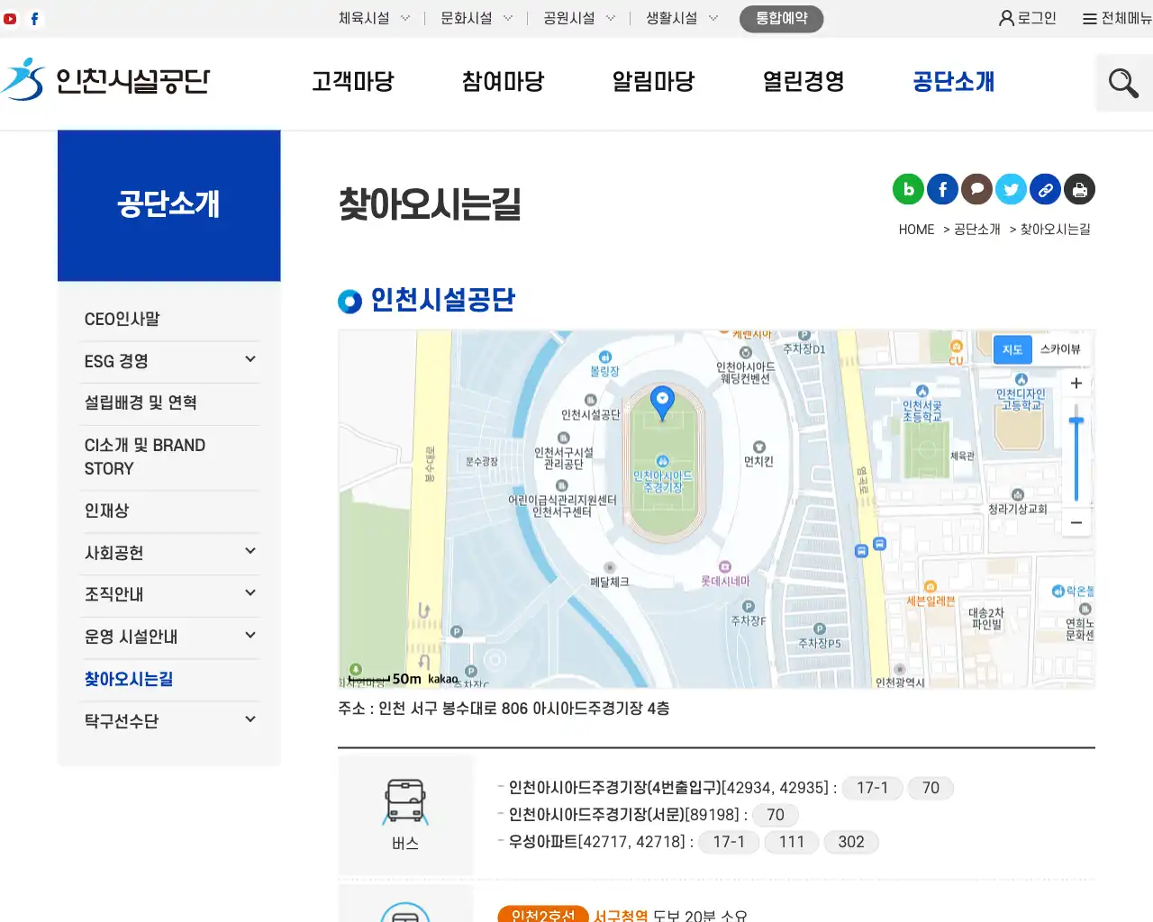
Task: Open the 체육시설 dropdown
Action: [373, 17]
